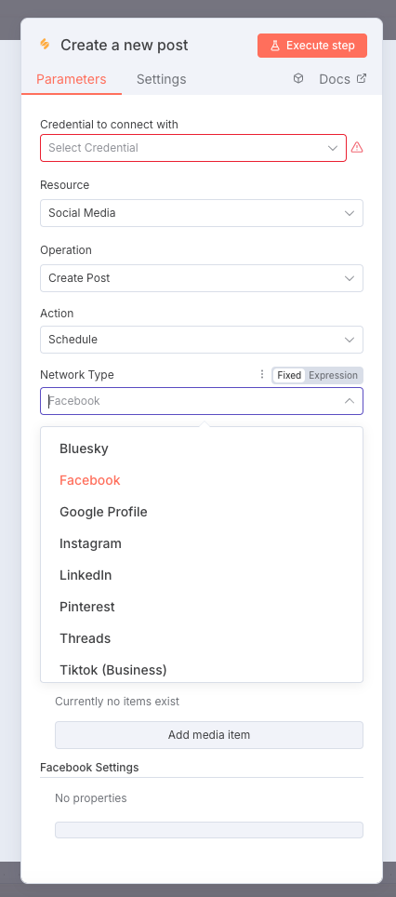The image size is (396, 897).
Task: Choose Instagram from the network list
Action: pos(90,543)
